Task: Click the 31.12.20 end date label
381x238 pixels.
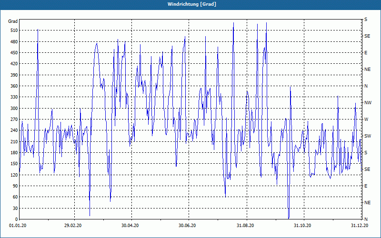Action: point(360,226)
